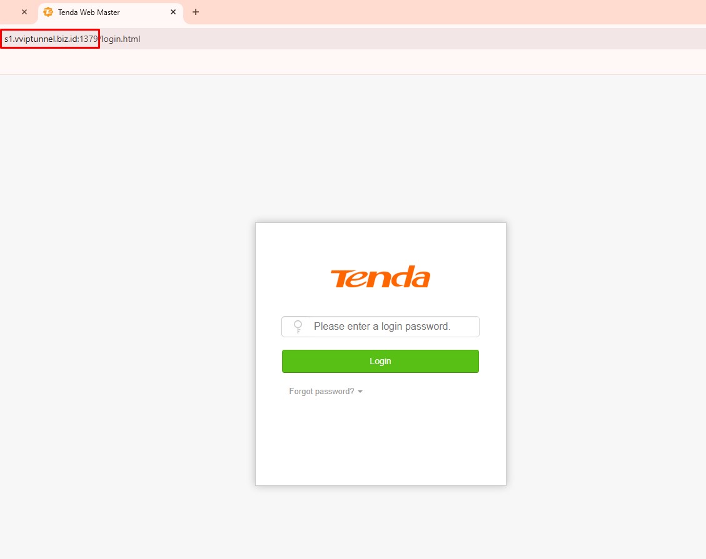Click the orange Tenda logo
The height and width of the screenshot is (559, 706).
380,277
